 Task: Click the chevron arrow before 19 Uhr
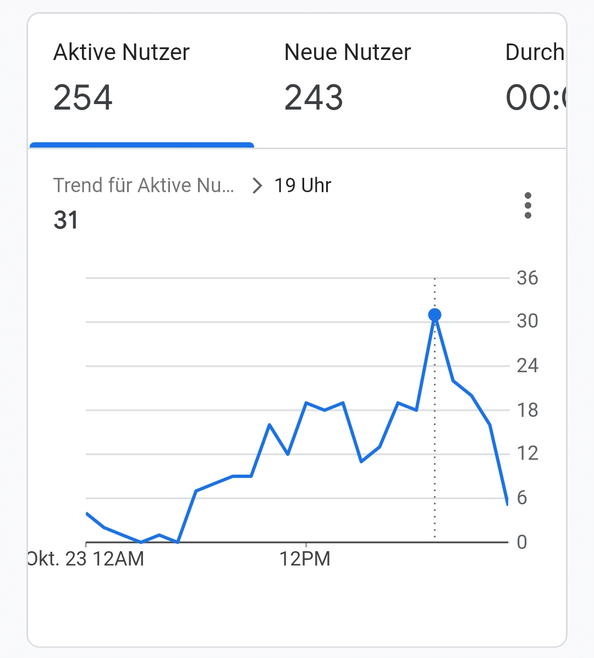(x=256, y=186)
